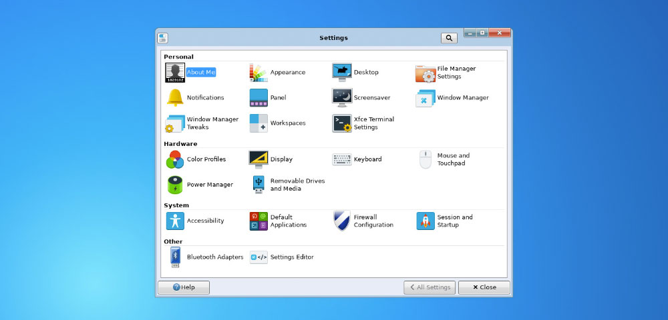Click "Xfce Terminal Settings" label text
This screenshot has height=320, width=668.
[374, 123]
